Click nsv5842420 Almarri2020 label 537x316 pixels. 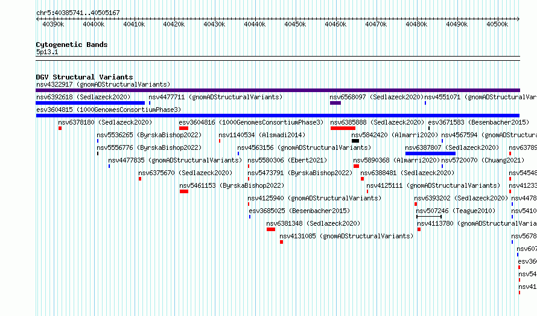click(395, 135)
